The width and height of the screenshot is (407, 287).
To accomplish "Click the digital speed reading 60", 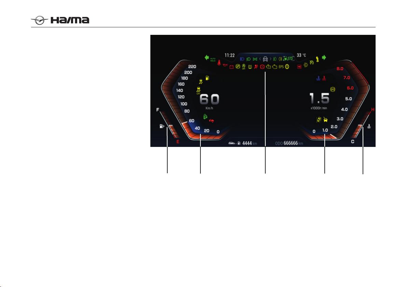I will click(210, 99).
